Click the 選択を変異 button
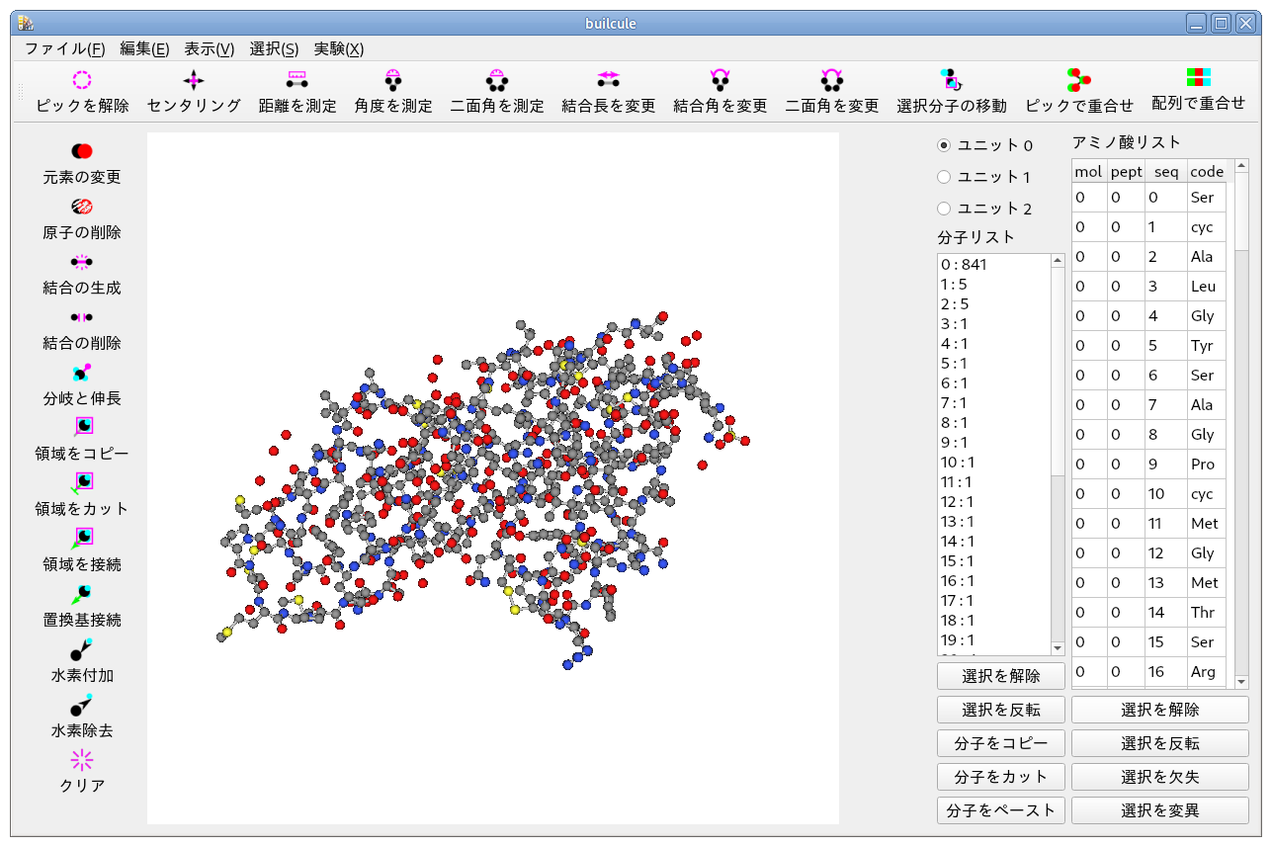 coord(1159,810)
